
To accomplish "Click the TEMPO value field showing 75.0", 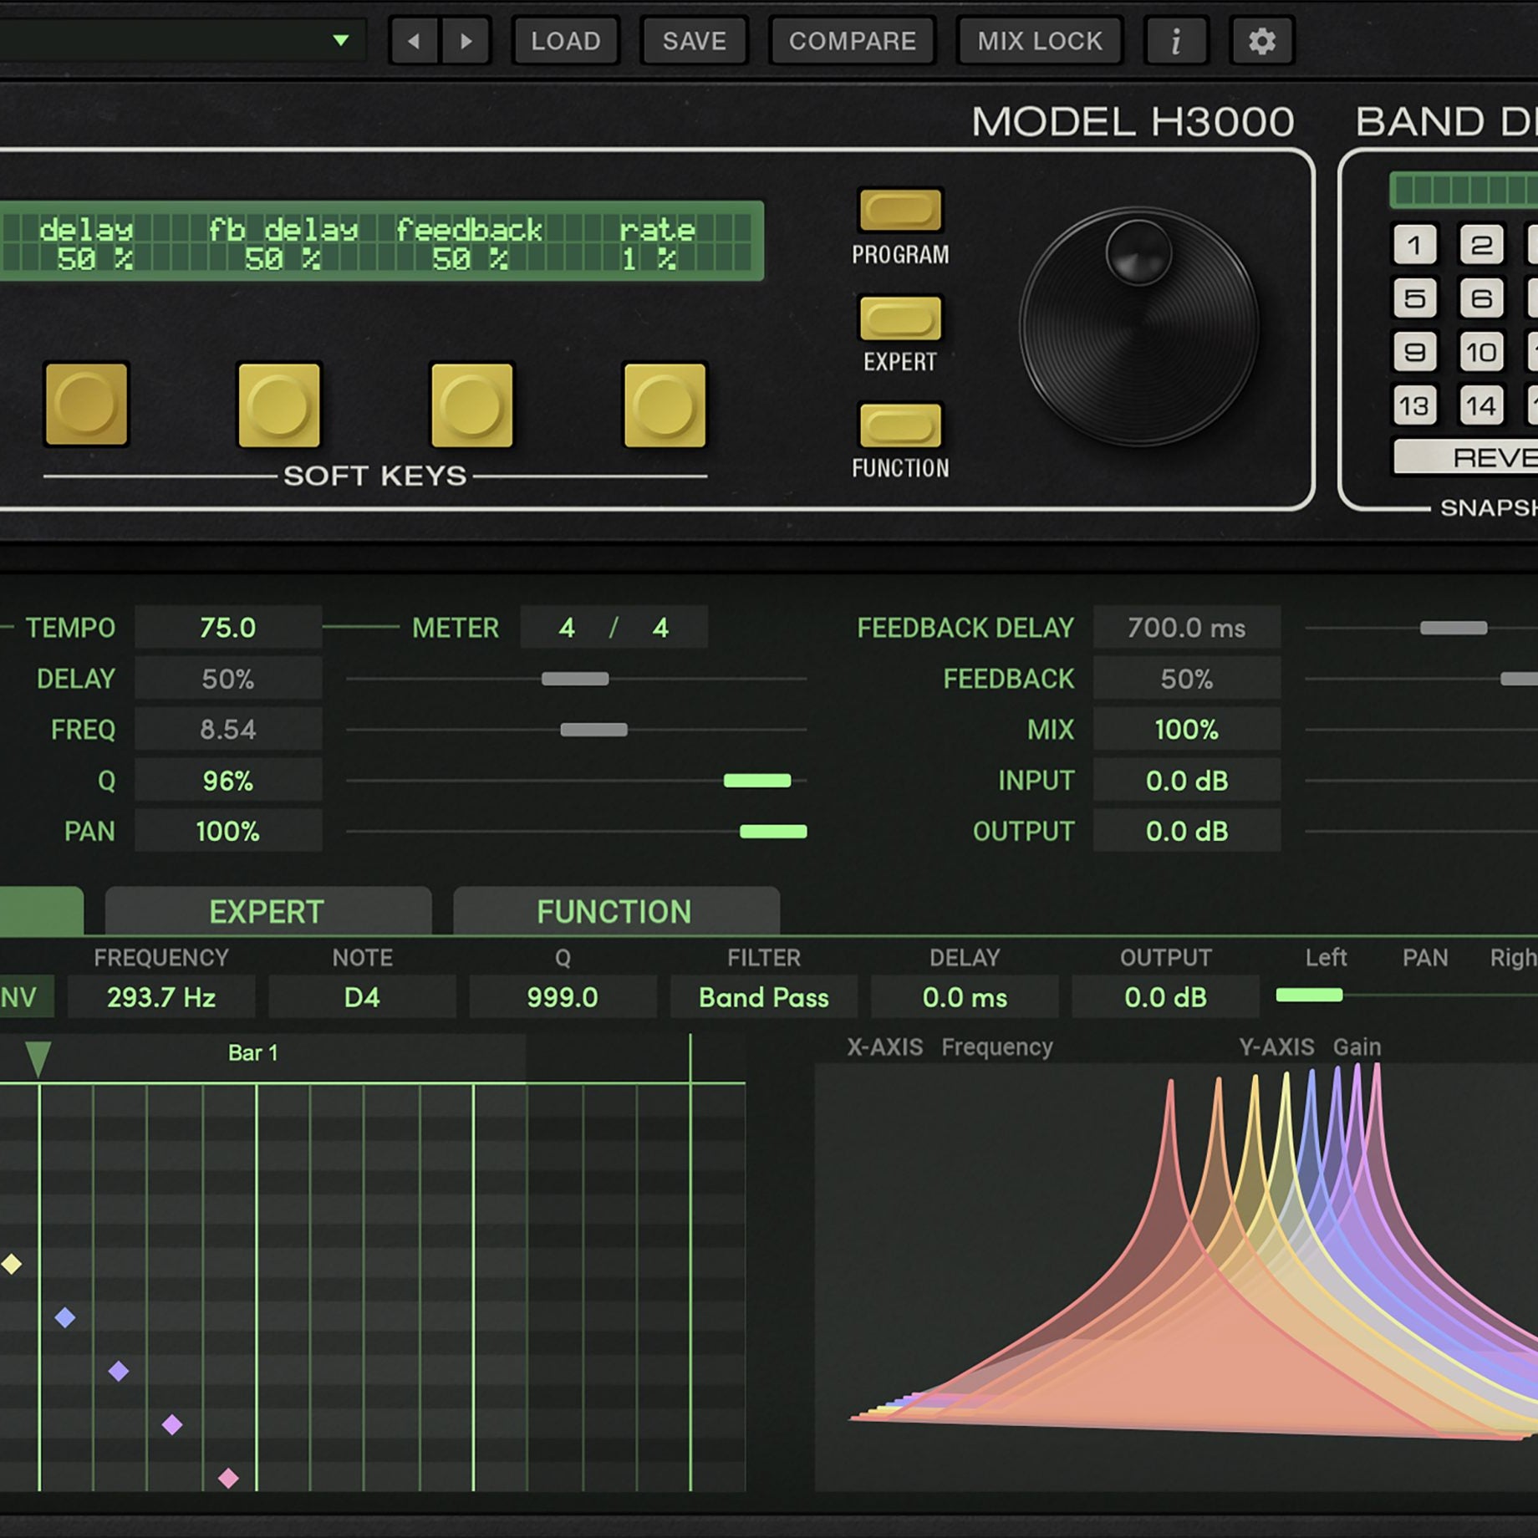I will (x=227, y=627).
